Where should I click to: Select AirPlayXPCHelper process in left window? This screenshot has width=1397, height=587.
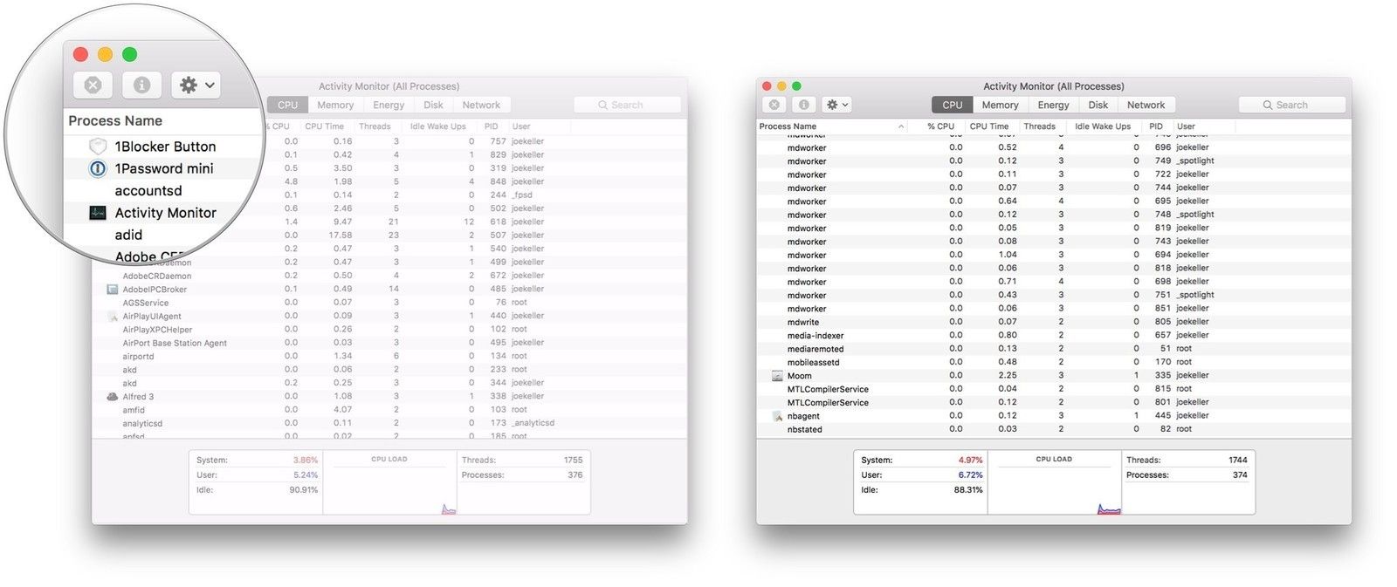click(x=389, y=330)
